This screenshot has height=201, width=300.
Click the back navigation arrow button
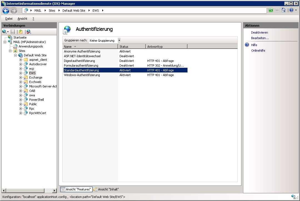pyautogui.click(x=6, y=11)
